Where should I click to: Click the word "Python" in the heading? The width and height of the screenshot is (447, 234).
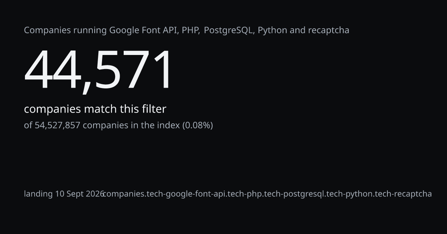pos(272,30)
